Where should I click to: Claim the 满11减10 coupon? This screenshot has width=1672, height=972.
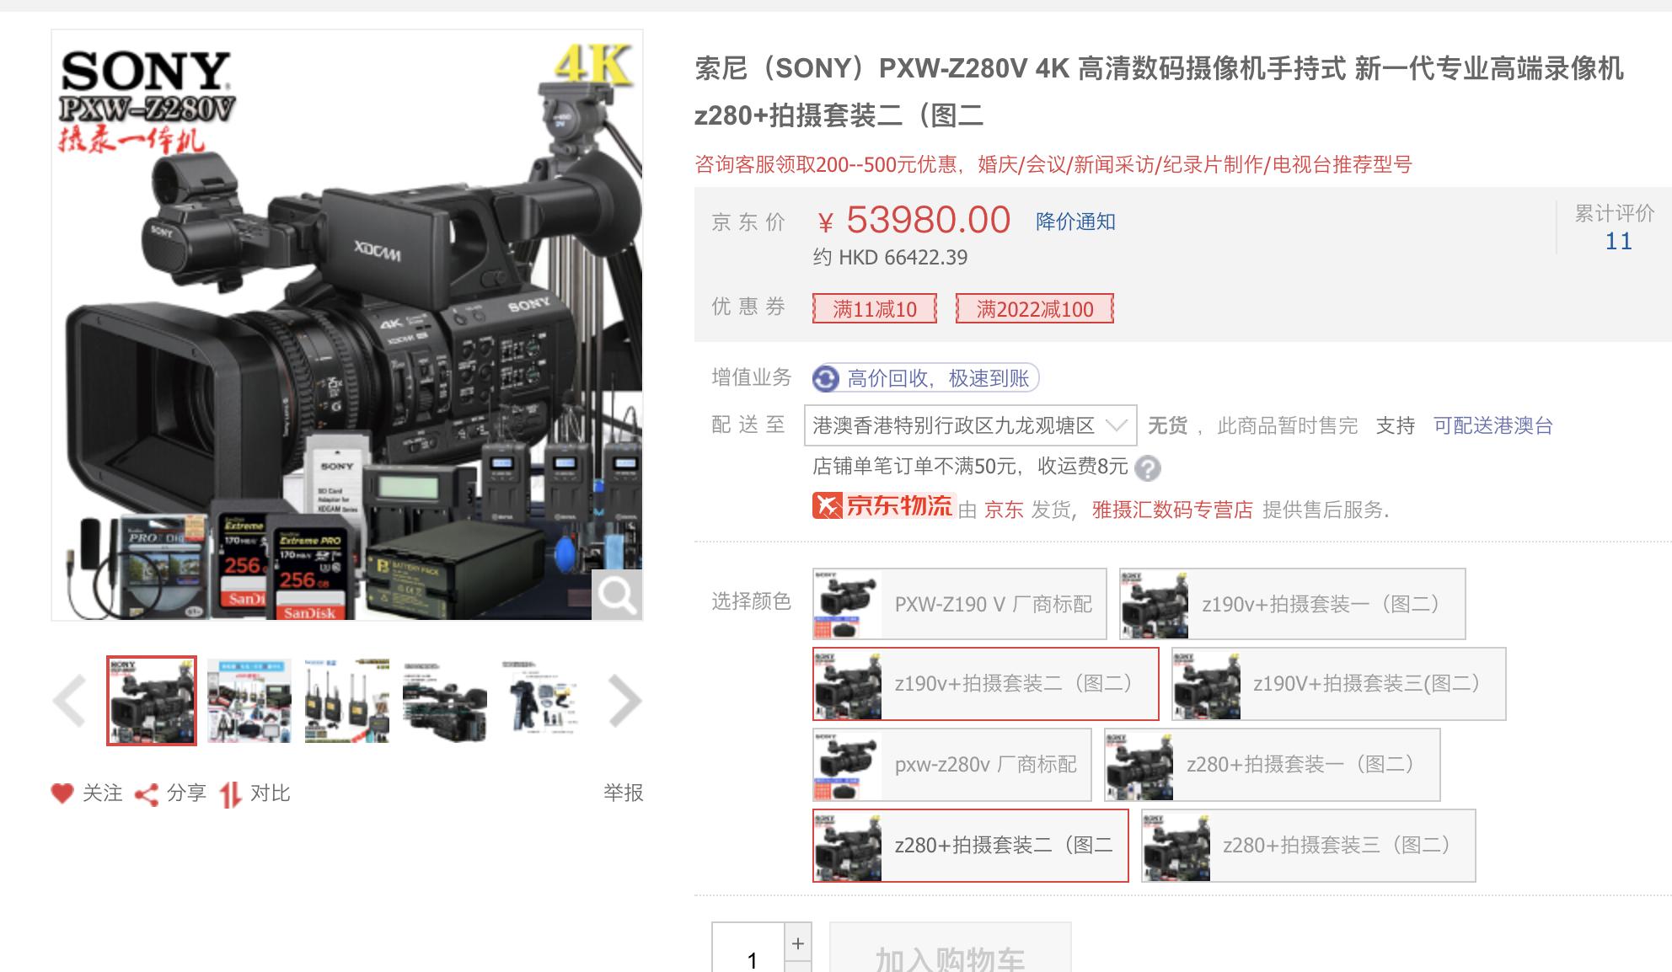coord(875,309)
